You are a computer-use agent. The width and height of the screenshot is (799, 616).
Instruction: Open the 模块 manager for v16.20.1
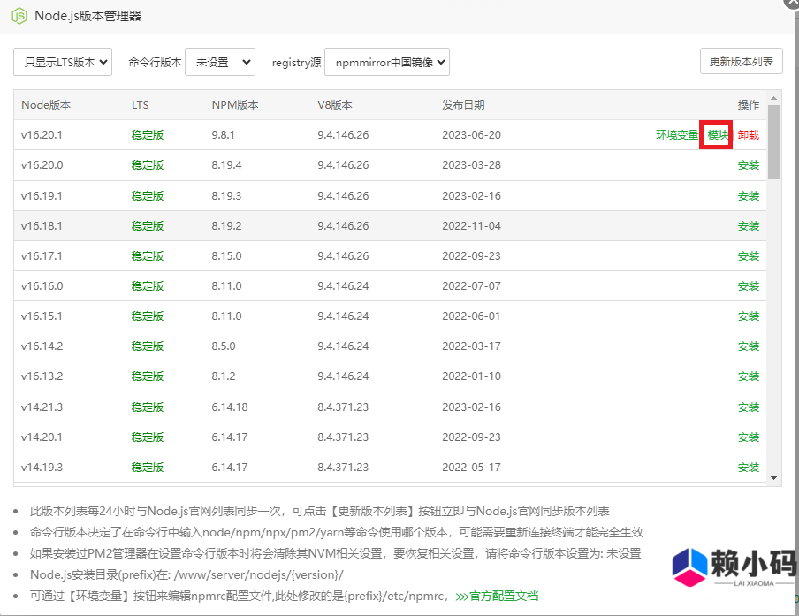pyautogui.click(x=716, y=135)
